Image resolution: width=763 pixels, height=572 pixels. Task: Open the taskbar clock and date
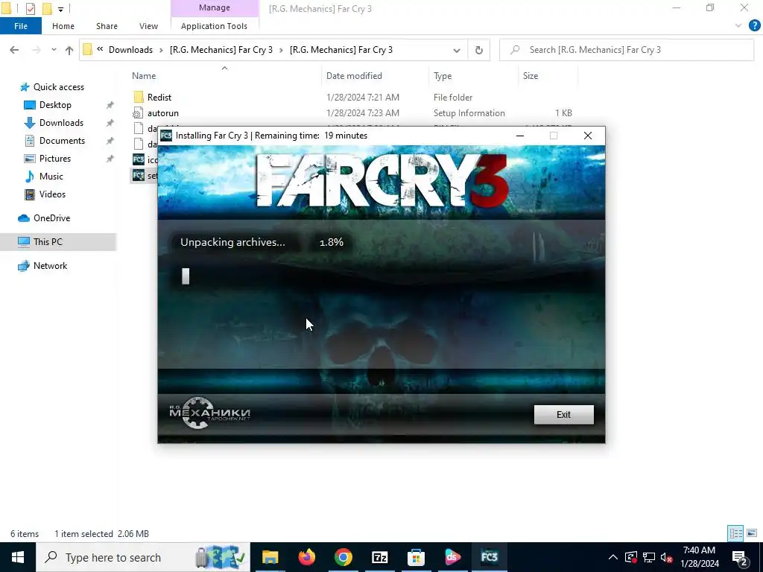click(699, 557)
